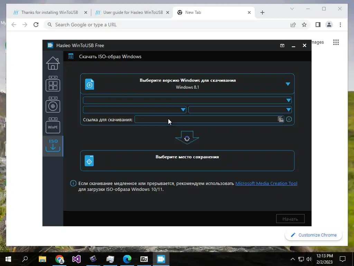Click the target icon for save location
Screen dimensions: 354x266
click(89, 161)
